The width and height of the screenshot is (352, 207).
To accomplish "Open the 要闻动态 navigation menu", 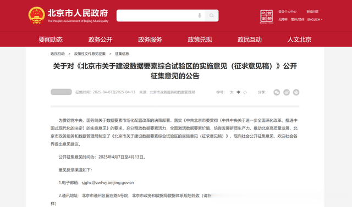I will 51,40.
